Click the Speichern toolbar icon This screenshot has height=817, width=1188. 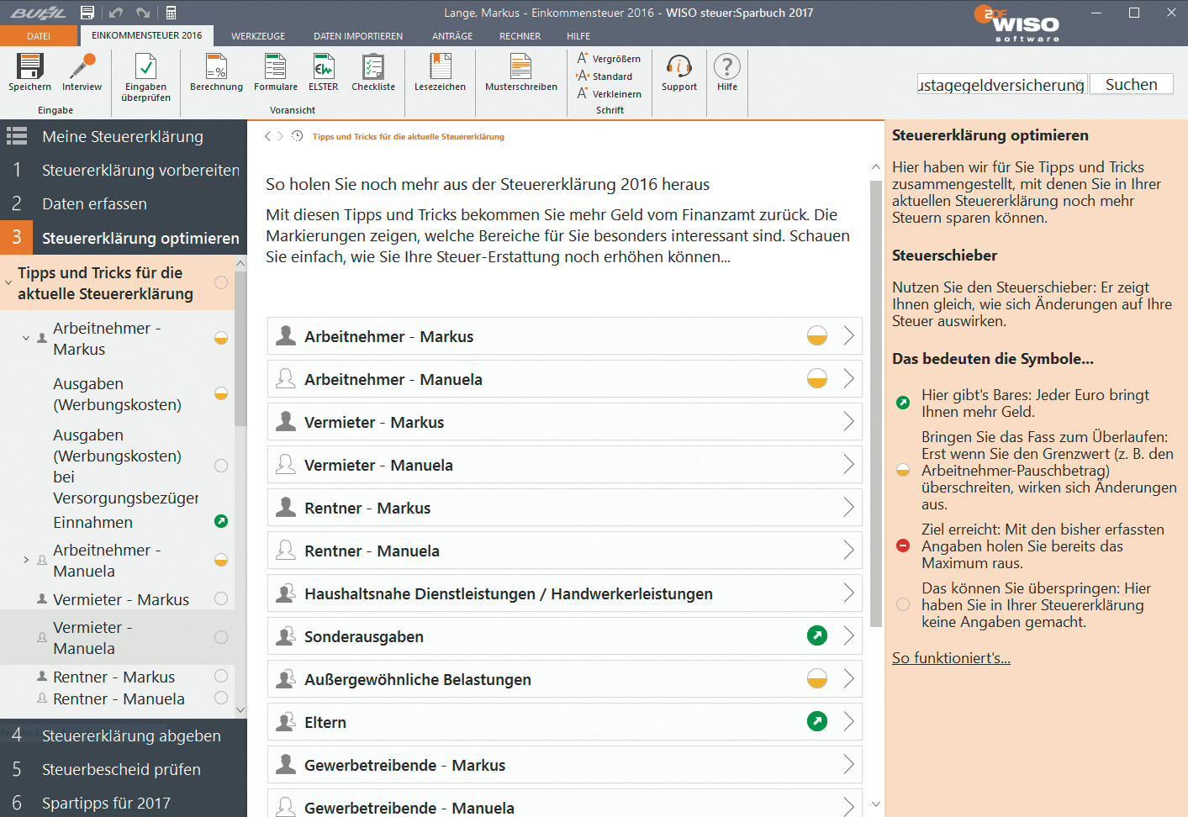coord(29,67)
